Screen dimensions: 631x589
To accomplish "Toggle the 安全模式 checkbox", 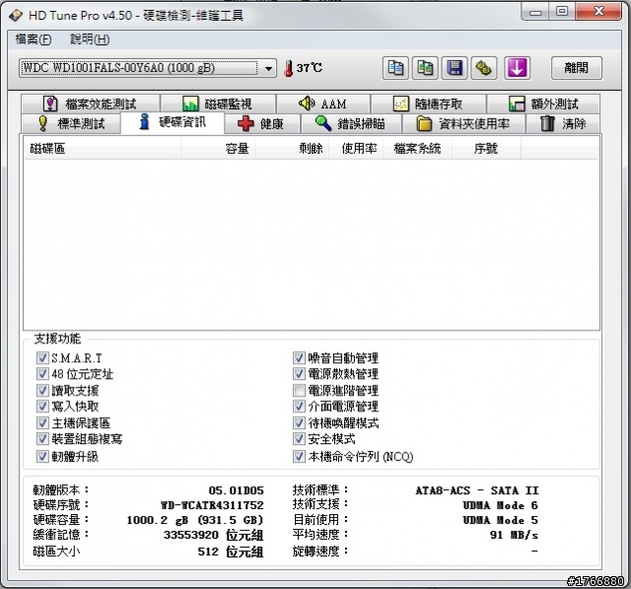I will pos(299,439).
